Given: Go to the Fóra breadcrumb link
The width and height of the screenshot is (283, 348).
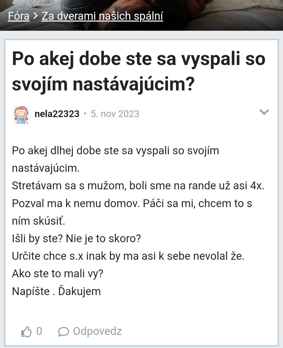Looking at the screenshot, I should click(19, 16).
